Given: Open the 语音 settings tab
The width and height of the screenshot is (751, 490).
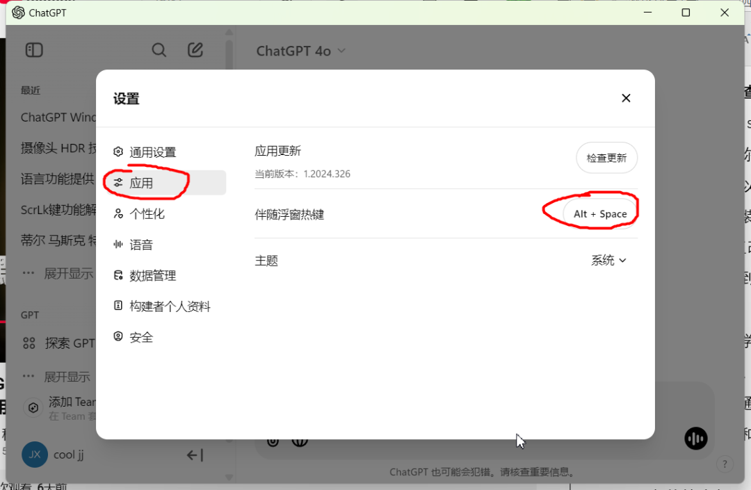Looking at the screenshot, I should (x=140, y=245).
